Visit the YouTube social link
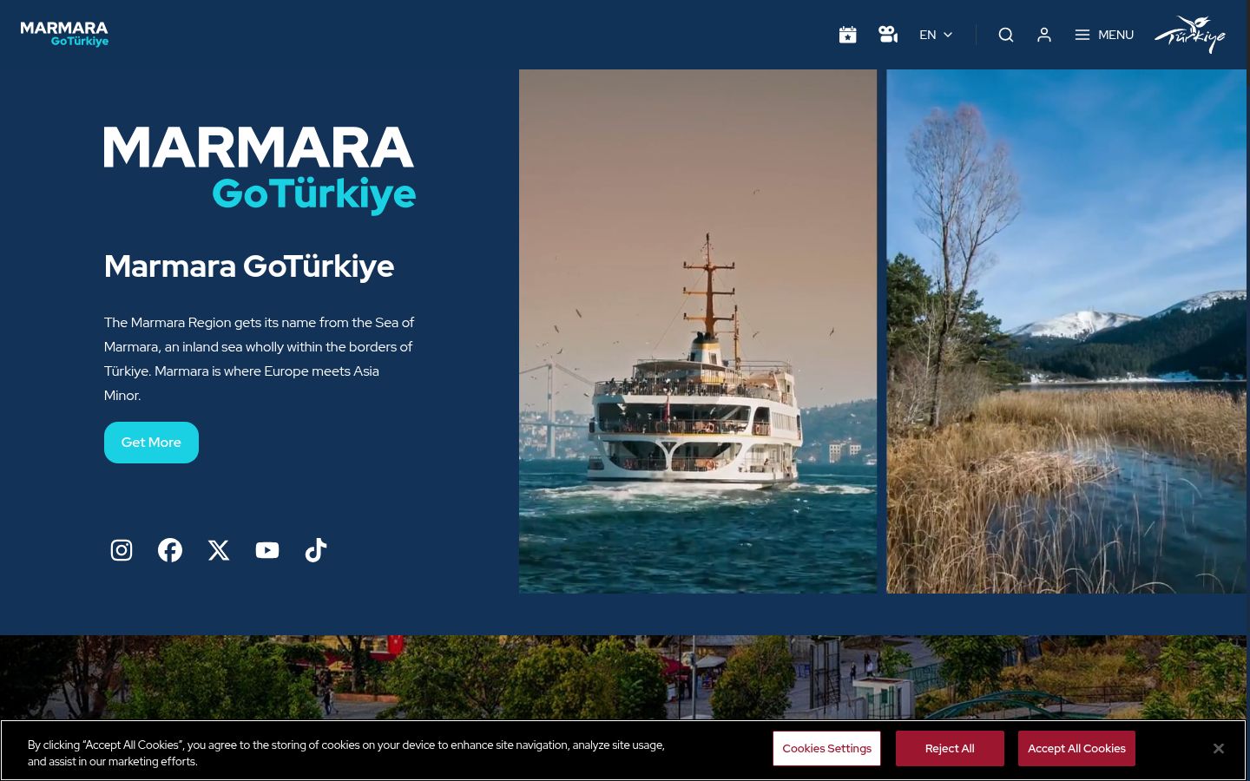Screen dimensions: 1250x781 coord(267,550)
